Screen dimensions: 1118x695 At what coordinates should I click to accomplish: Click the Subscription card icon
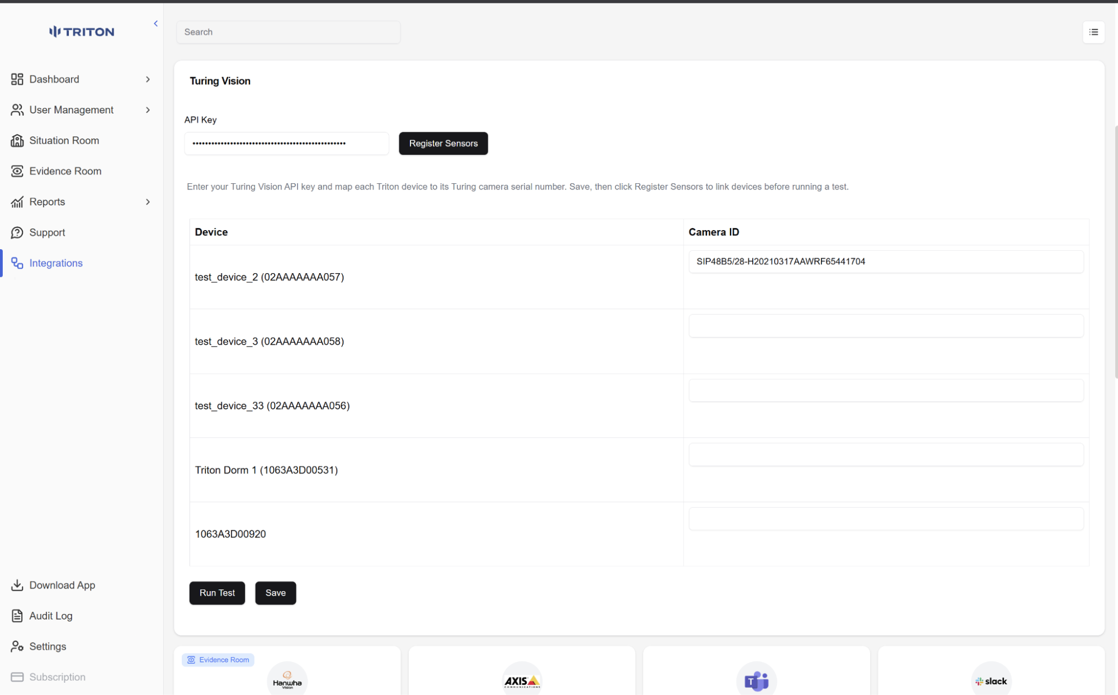(17, 677)
